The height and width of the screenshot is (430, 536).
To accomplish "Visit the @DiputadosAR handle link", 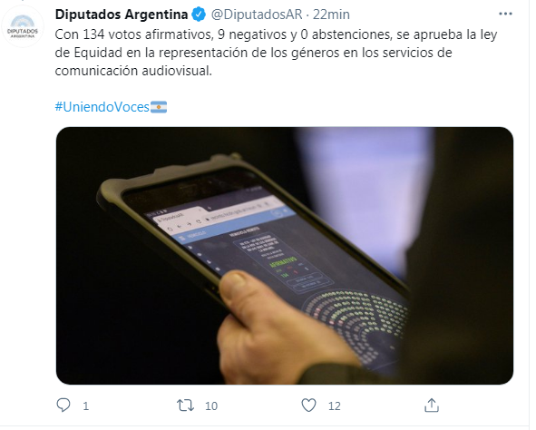I will (257, 15).
